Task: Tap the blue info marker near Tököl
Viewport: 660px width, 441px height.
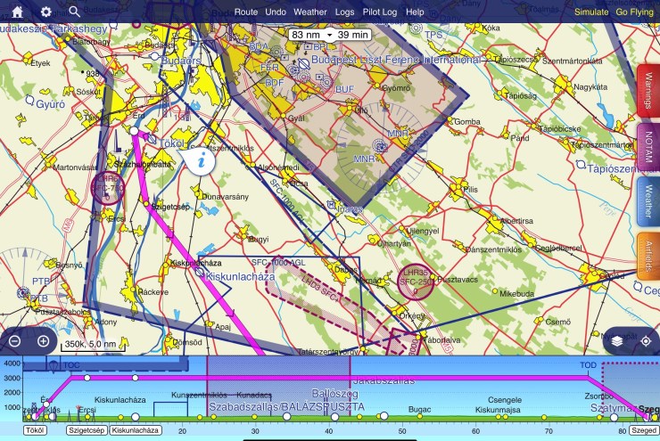Action: [x=203, y=160]
